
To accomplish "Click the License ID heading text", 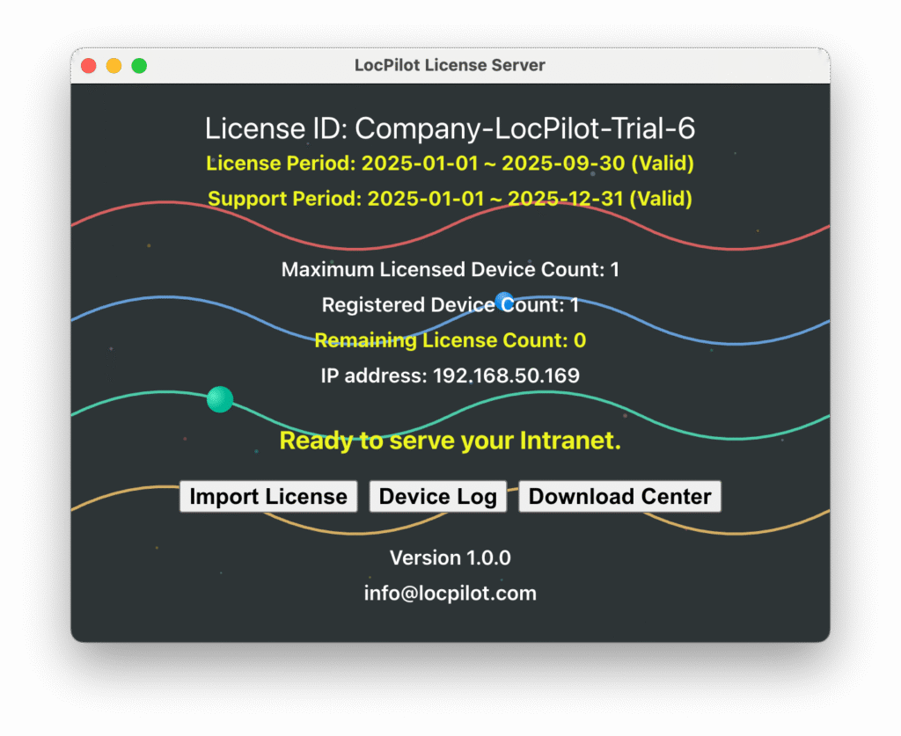I will (450, 129).
